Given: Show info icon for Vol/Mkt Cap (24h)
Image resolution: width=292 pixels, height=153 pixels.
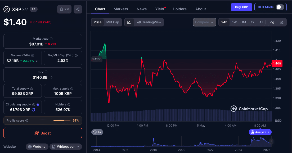Looking at the screenshot, I should (76, 55).
